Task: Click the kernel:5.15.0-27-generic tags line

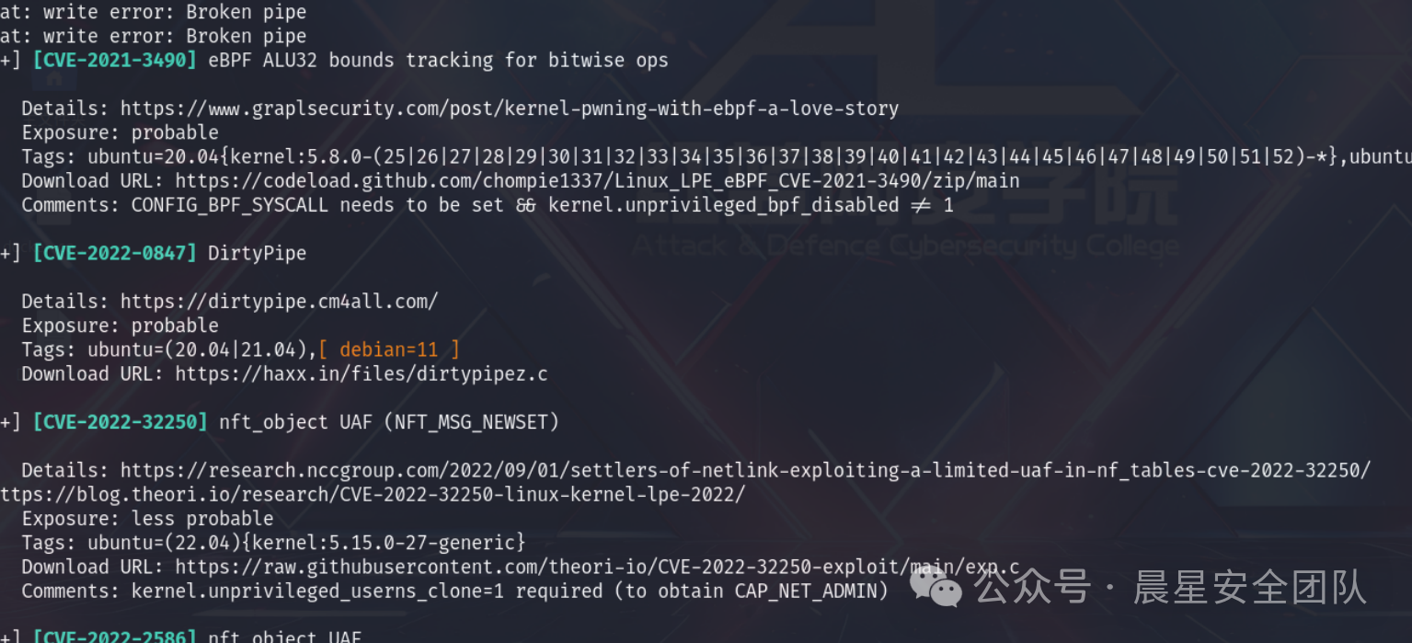Action: [274, 543]
